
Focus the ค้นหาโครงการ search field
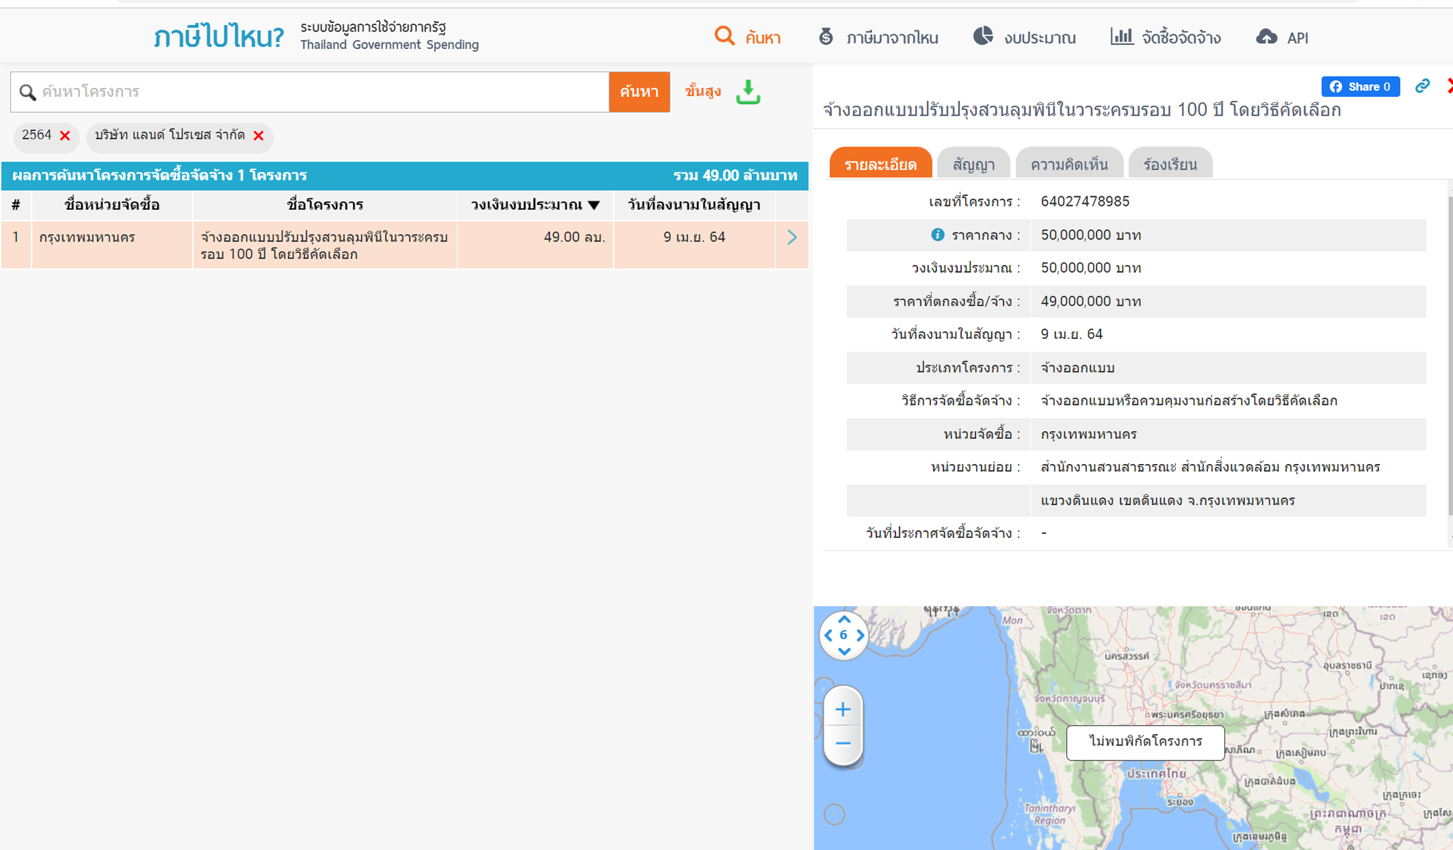(323, 91)
